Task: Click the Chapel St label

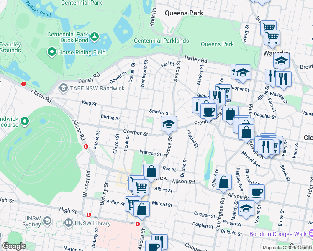Action: click(192, 139)
